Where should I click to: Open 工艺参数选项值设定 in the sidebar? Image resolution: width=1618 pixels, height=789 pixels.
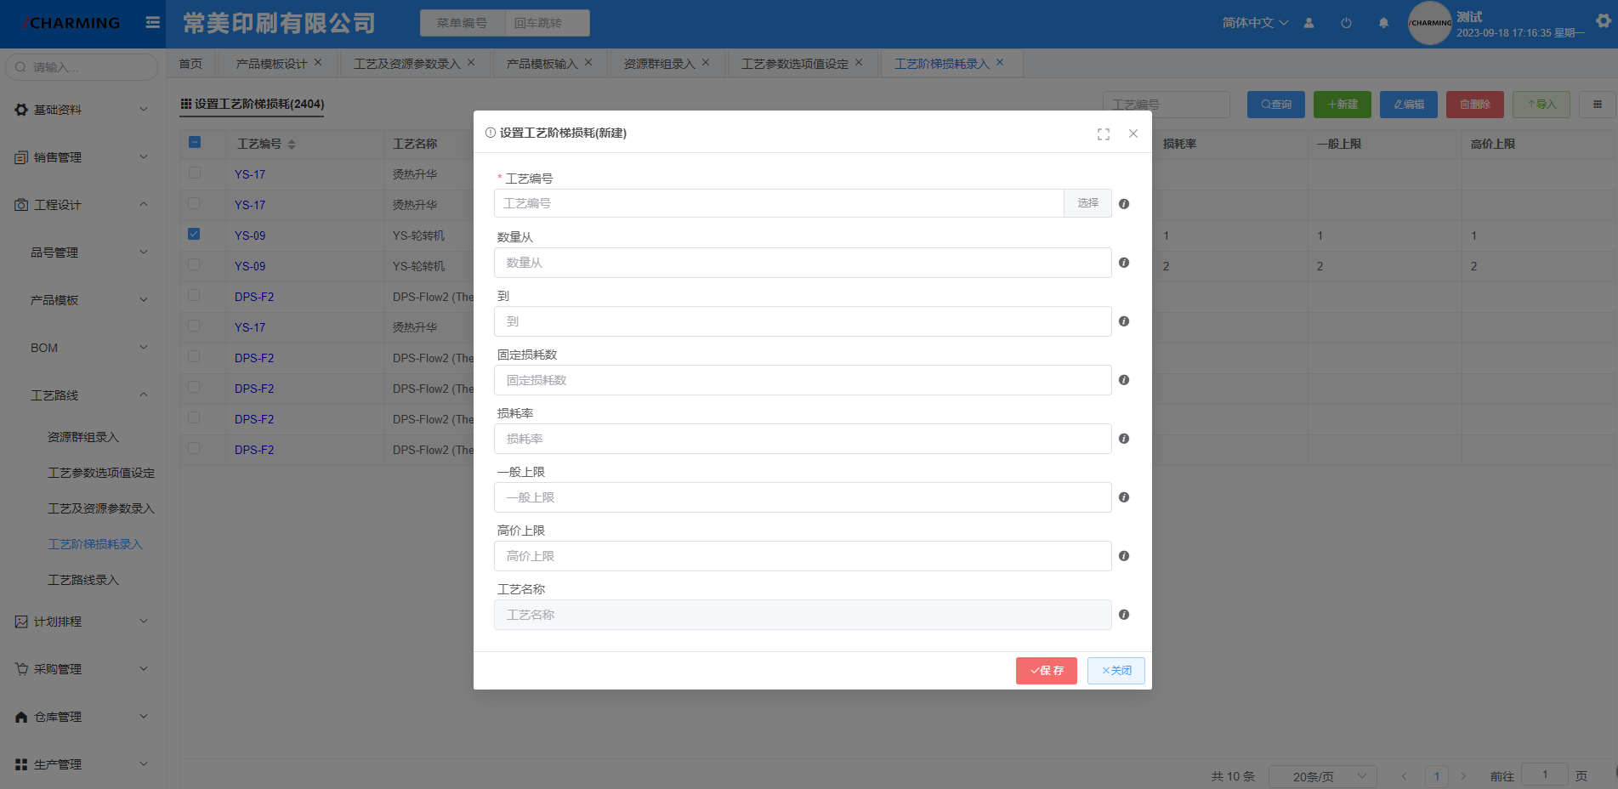(x=101, y=473)
